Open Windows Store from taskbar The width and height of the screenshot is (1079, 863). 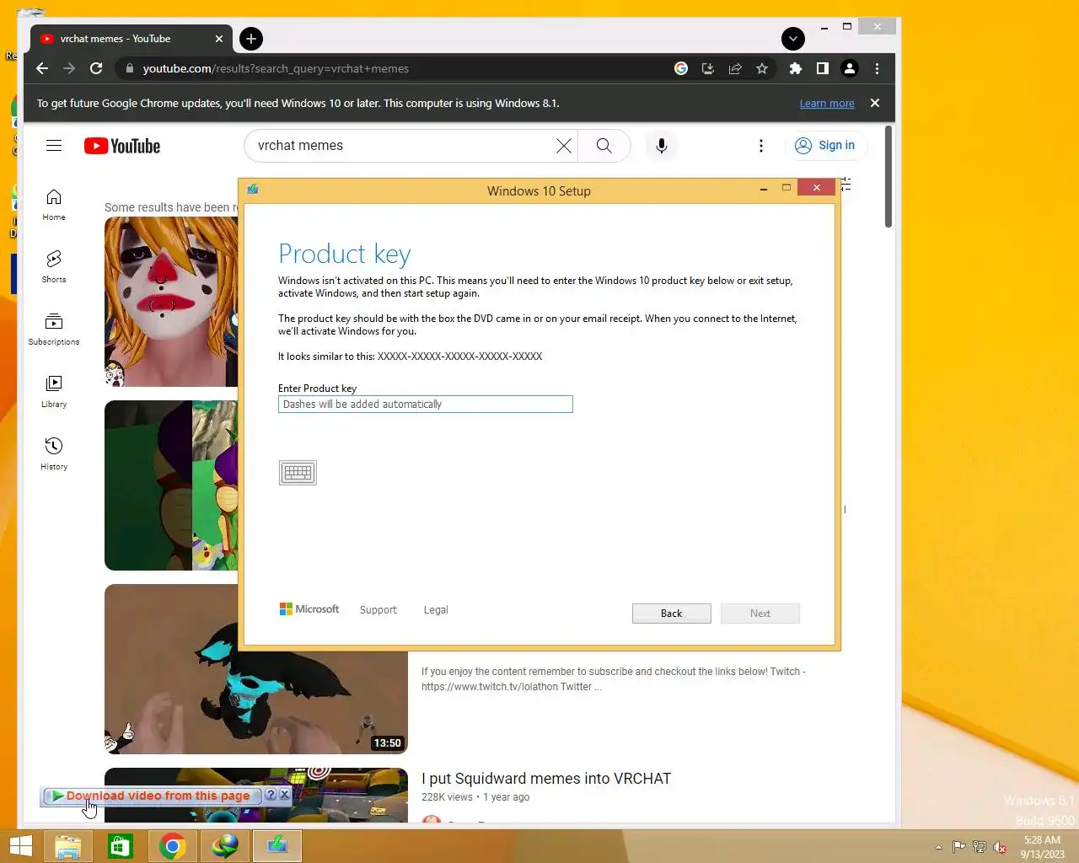(121, 846)
